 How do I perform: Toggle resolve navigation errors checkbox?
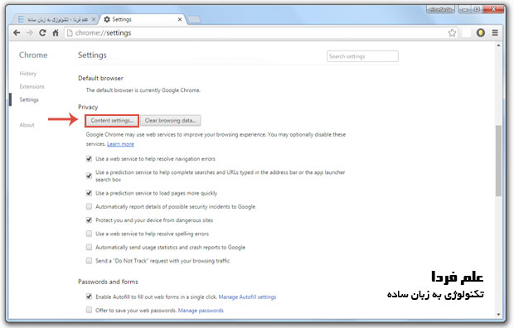(89, 159)
